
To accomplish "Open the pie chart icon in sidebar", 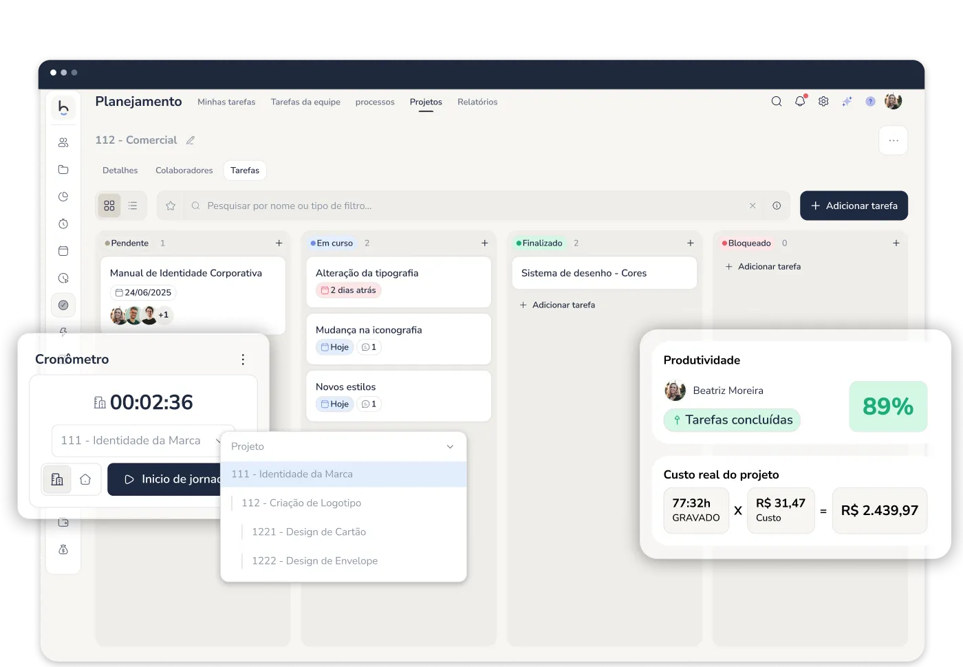I will [x=63, y=197].
